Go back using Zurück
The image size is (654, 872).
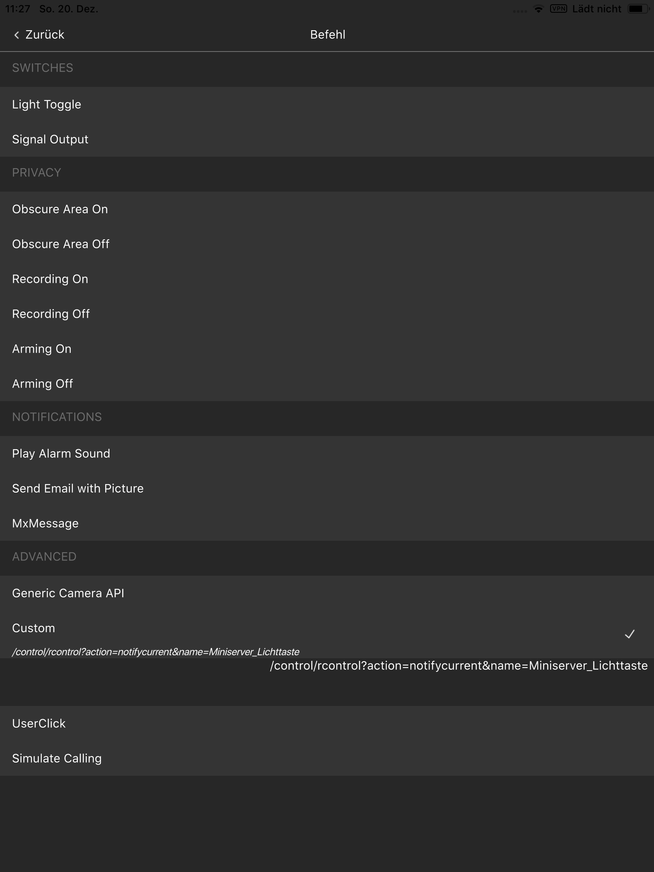click(x=44, y=35)
